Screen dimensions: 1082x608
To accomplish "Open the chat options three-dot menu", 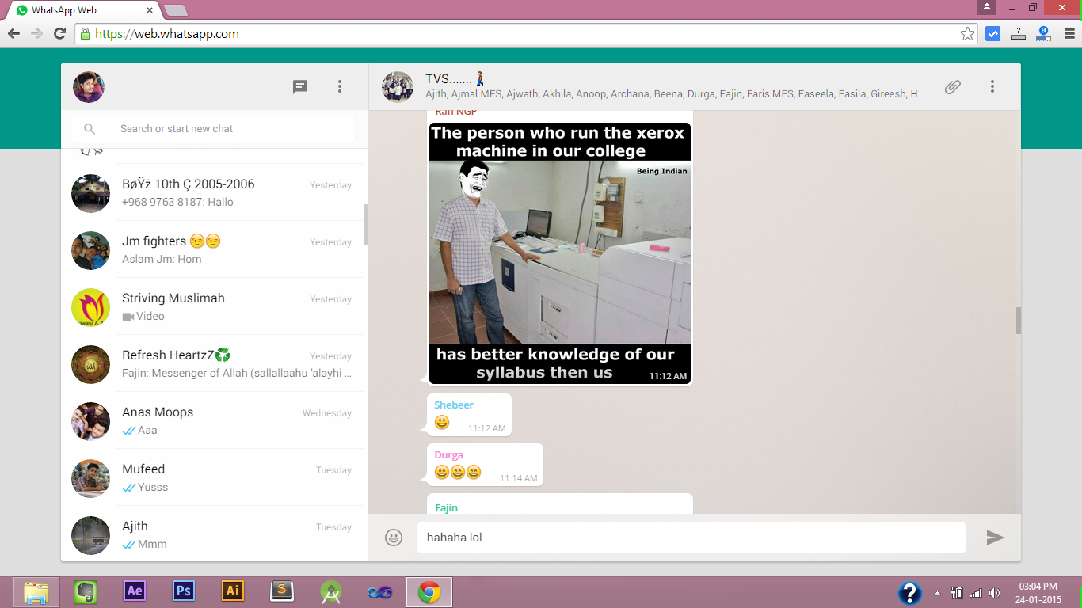I will [x=992, y=86].
